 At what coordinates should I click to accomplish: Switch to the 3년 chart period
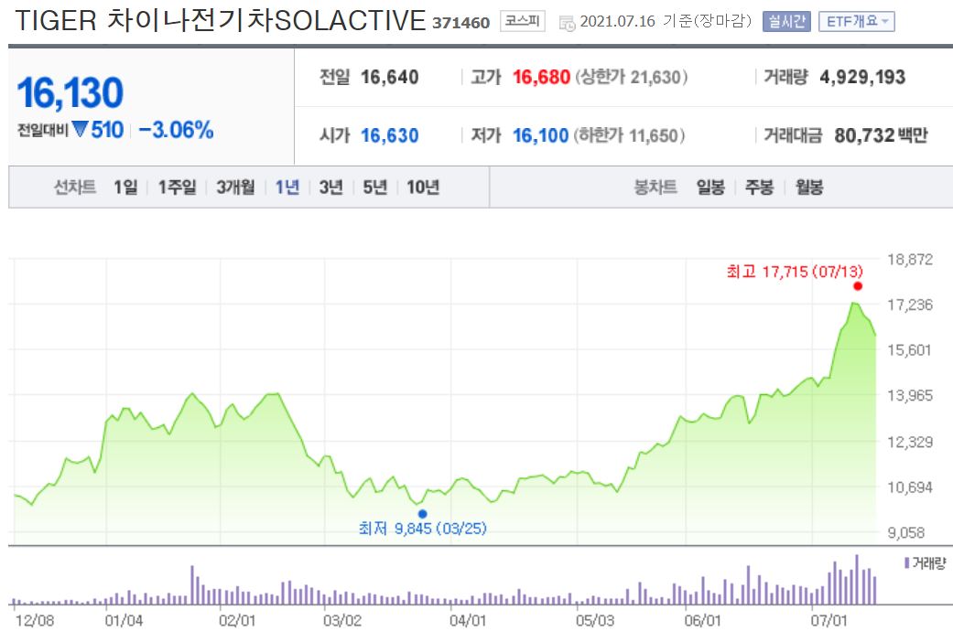pos(330,186)
